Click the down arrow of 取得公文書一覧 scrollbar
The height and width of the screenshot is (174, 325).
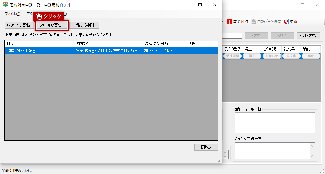(x=312, y=156)
